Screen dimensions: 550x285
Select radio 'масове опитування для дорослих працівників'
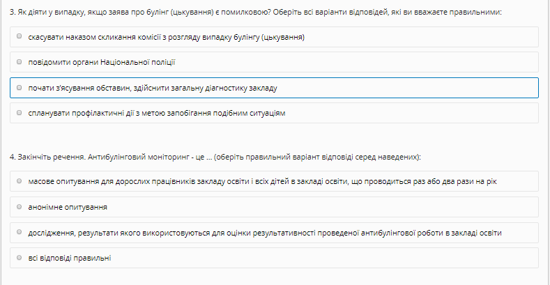pos(20,181)
